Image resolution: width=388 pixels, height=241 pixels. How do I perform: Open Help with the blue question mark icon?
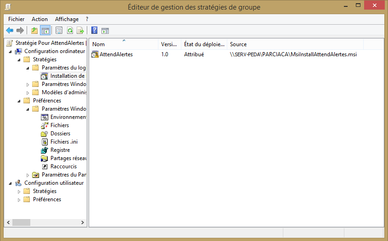94,31
